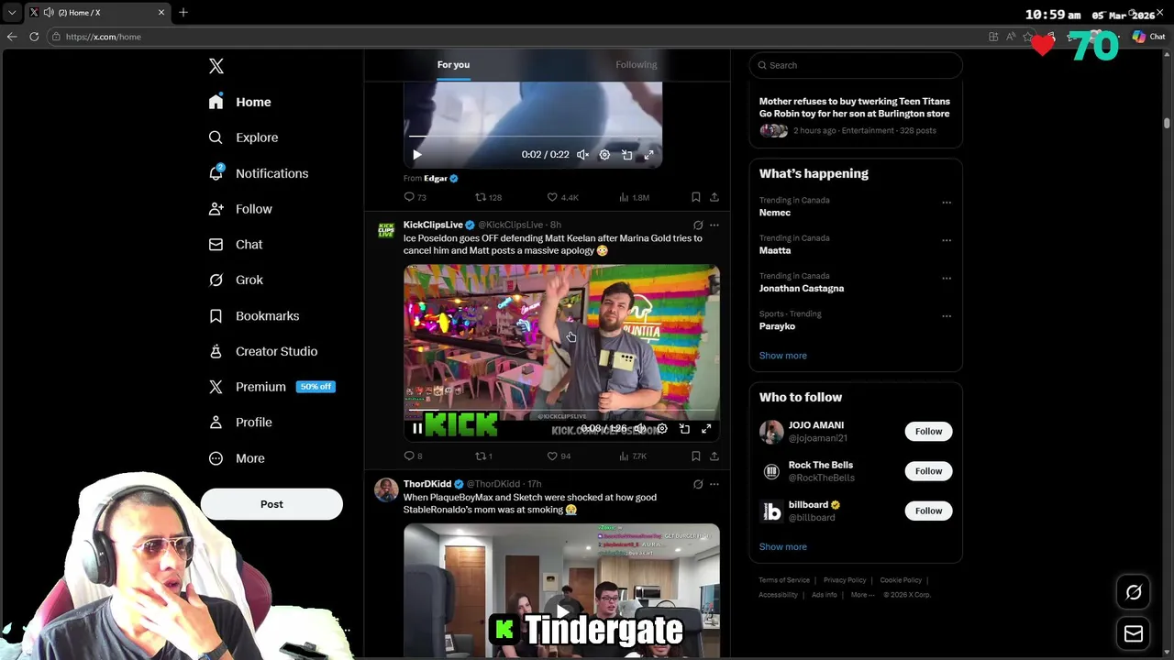Viewport: 1174px width, 660px height.
Task: Open Premium 50% off item
Action: (x=271, y=387)
